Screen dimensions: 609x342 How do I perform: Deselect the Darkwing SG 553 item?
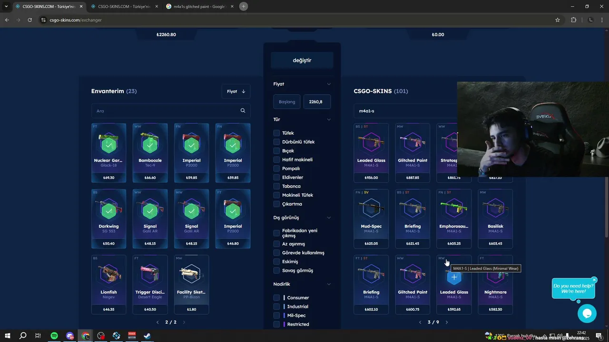coord(109,219)
